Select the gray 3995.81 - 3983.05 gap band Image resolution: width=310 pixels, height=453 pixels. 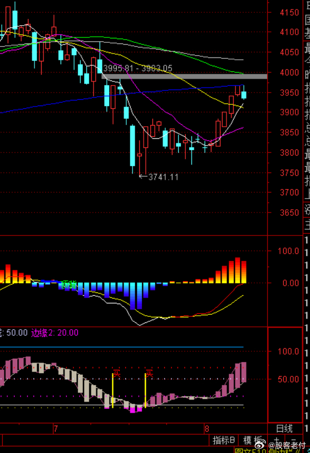pos(184,76)
